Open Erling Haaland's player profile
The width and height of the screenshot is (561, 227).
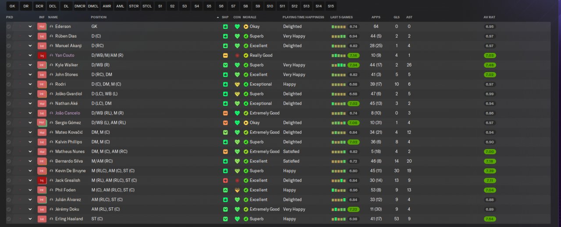pyautogui.click(x=69, y=219)
